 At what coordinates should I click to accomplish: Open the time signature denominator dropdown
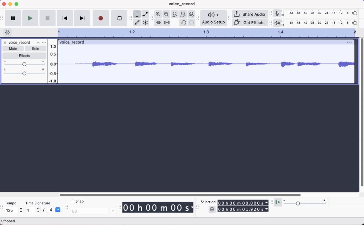coord(58,210)
